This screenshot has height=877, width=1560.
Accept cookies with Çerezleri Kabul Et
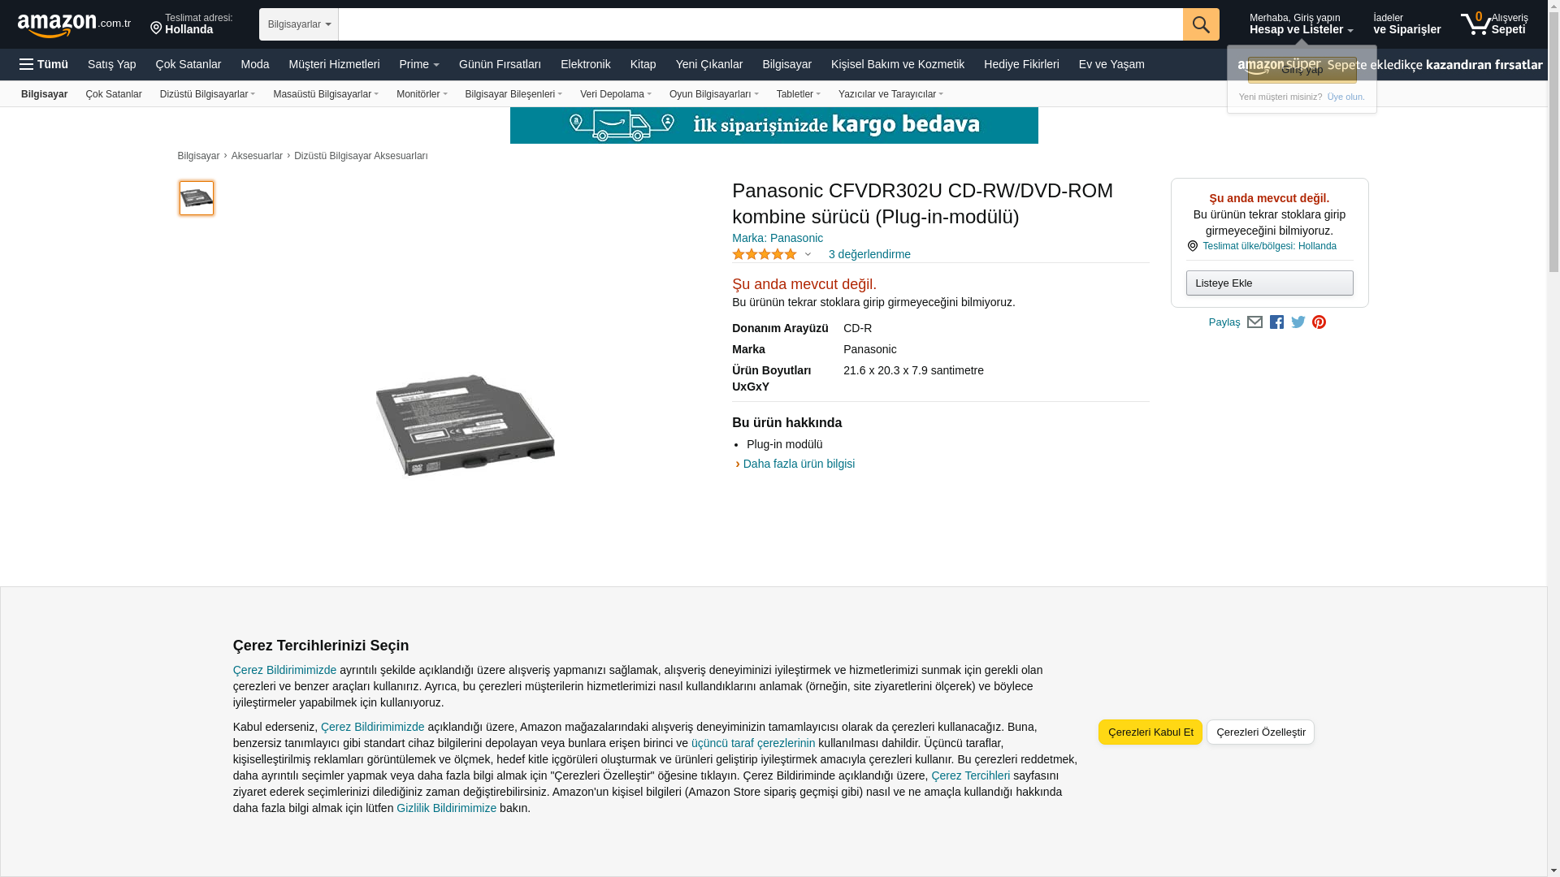(1150, 732)
